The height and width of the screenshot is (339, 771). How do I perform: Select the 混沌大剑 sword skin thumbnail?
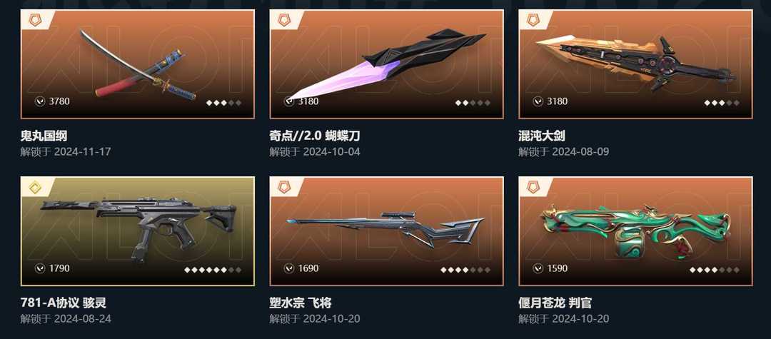(635, 64)
